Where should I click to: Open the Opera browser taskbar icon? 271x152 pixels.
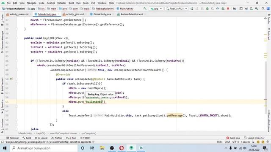click(122, 148)
